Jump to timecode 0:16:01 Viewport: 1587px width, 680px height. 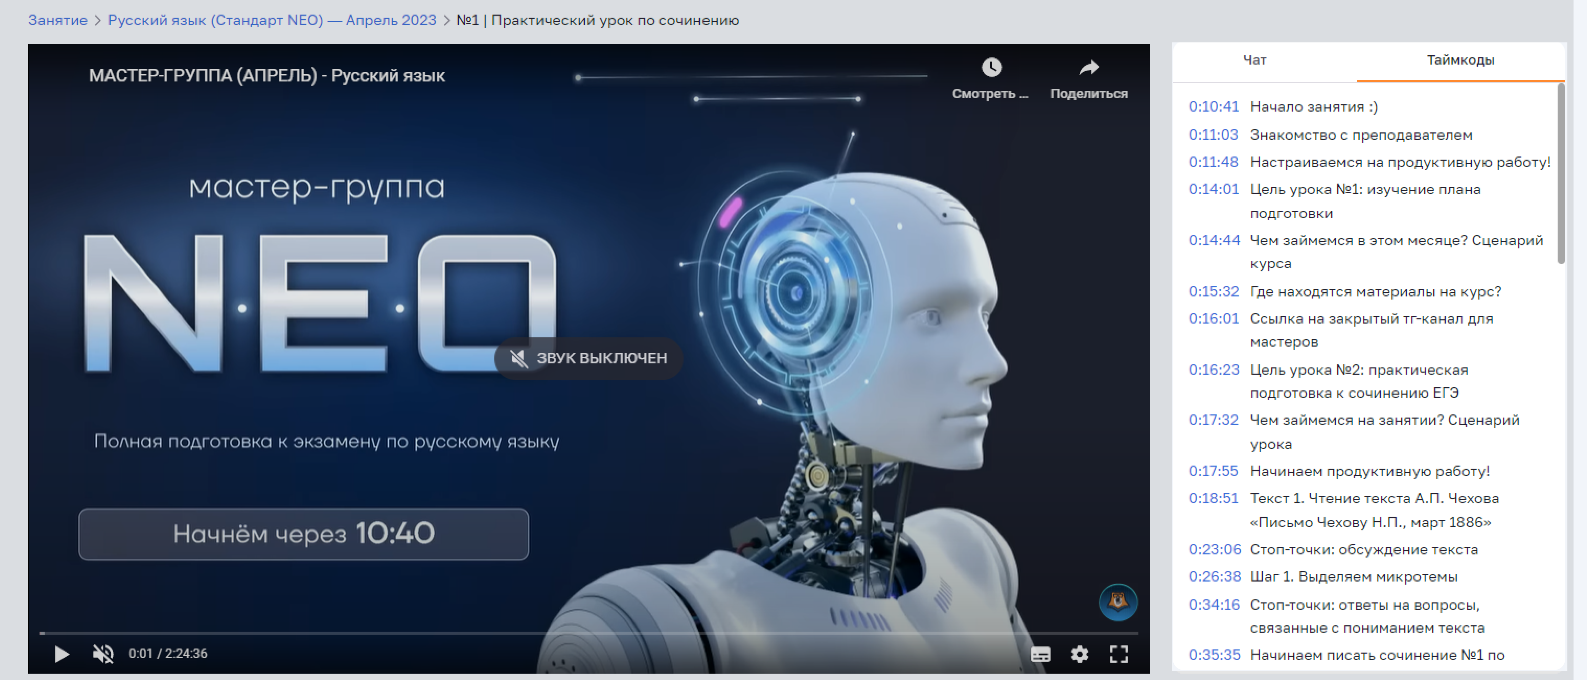(x=1213, y=319)
